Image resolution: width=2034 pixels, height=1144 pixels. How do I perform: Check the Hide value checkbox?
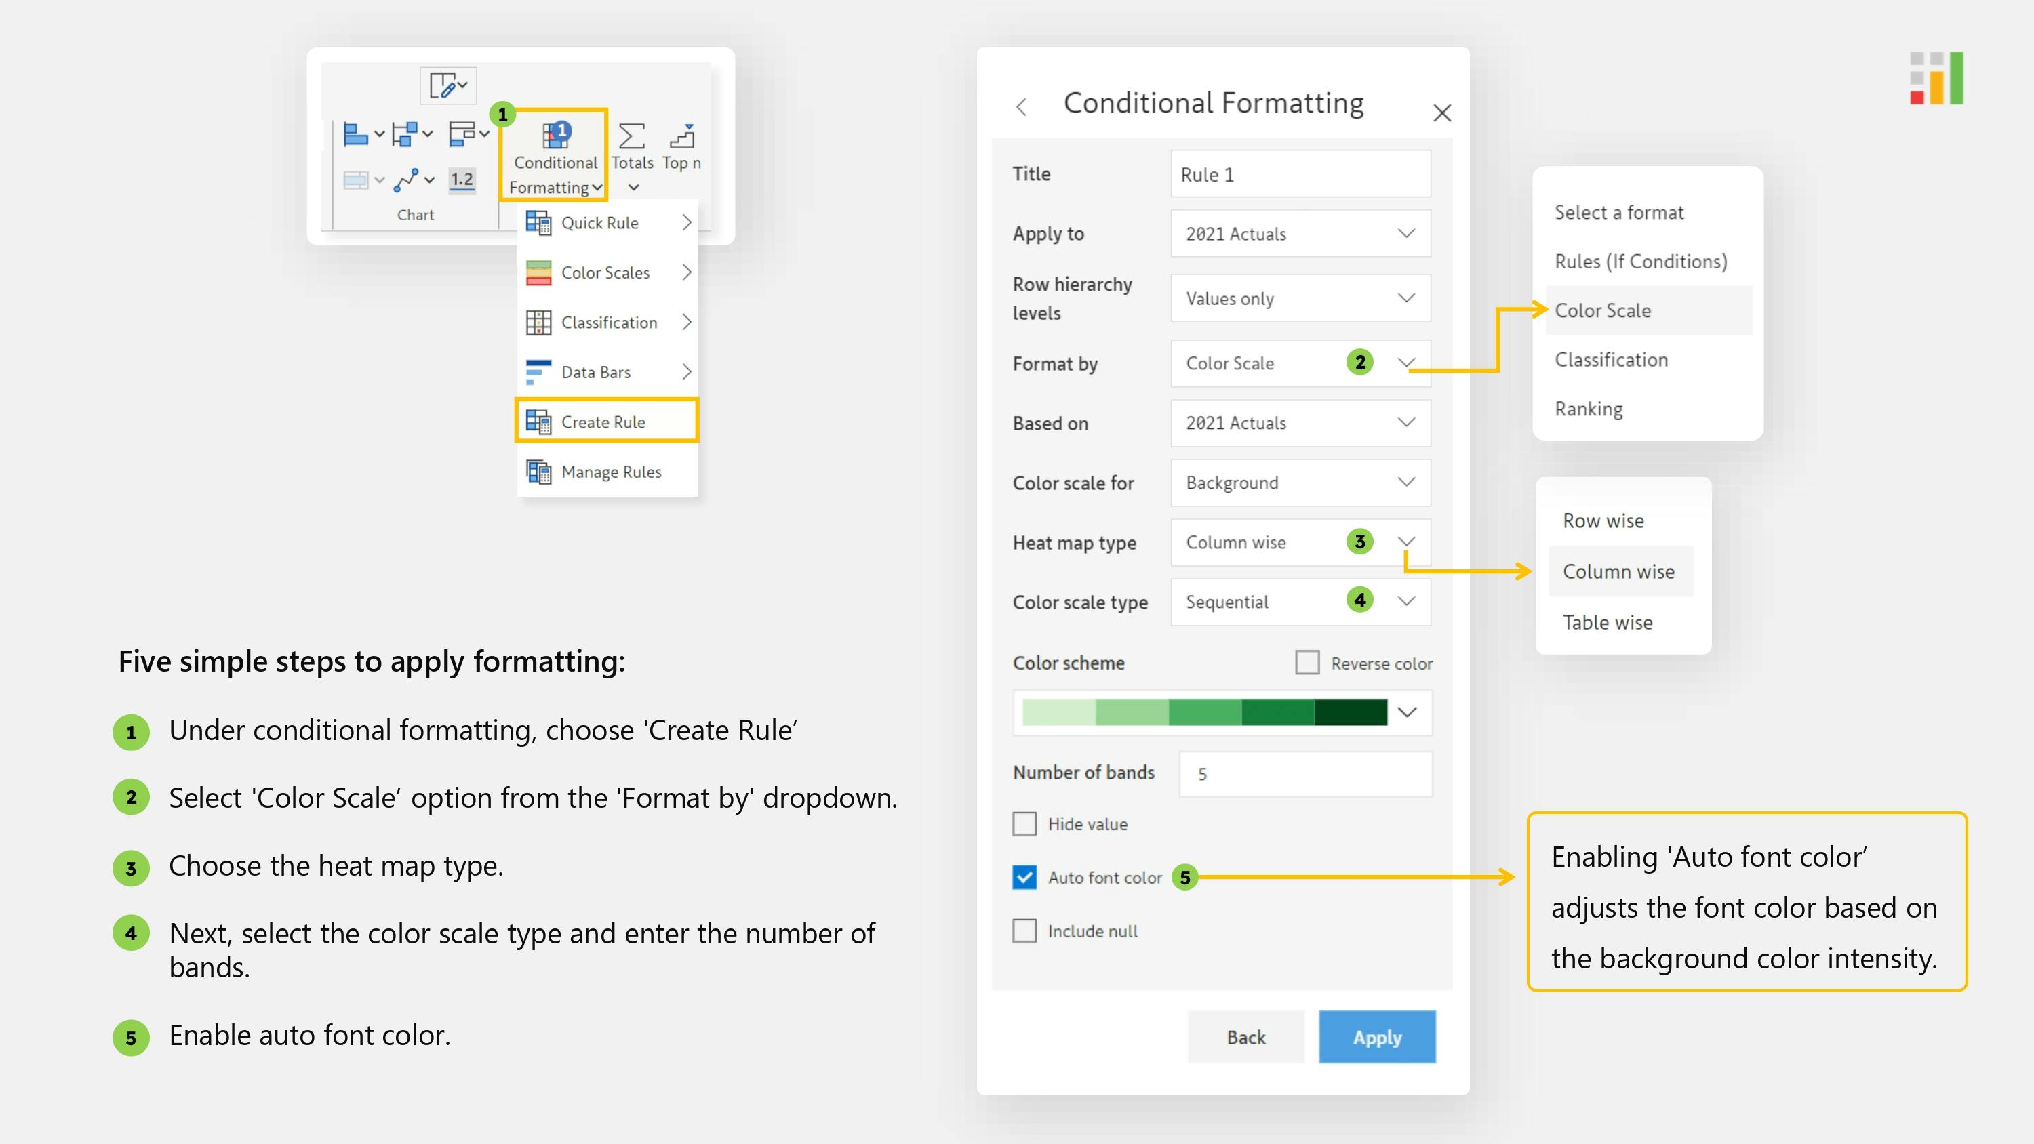[x=1024, y=824]
